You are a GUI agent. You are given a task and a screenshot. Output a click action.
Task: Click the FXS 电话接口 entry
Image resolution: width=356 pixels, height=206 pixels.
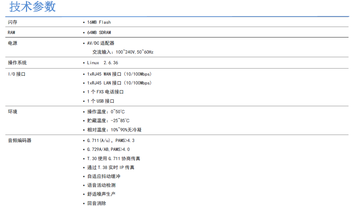(x=105, y=92)
